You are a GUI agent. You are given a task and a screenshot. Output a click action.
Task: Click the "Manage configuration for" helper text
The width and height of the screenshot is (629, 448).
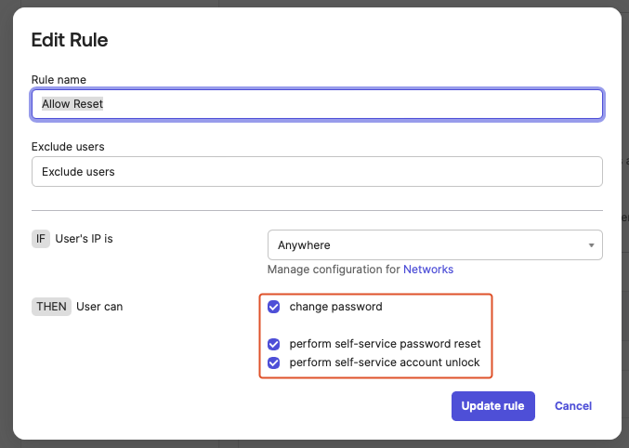(334, 270)
